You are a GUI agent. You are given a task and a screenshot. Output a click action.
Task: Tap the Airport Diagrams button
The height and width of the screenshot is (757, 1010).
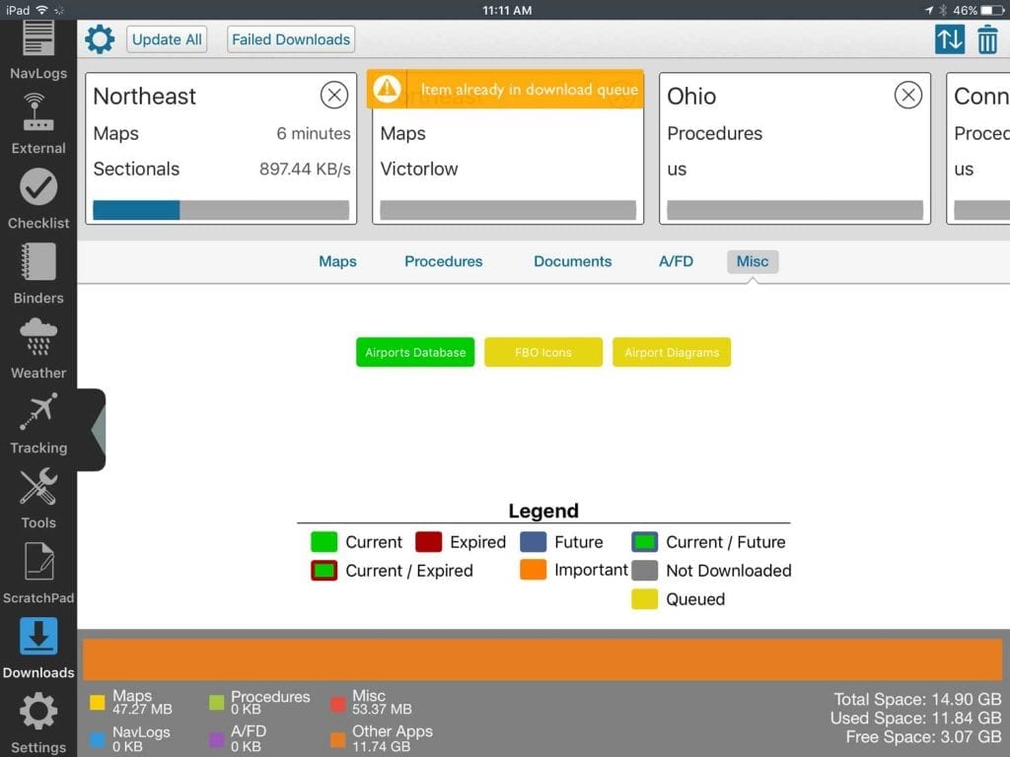pos(672,352)
